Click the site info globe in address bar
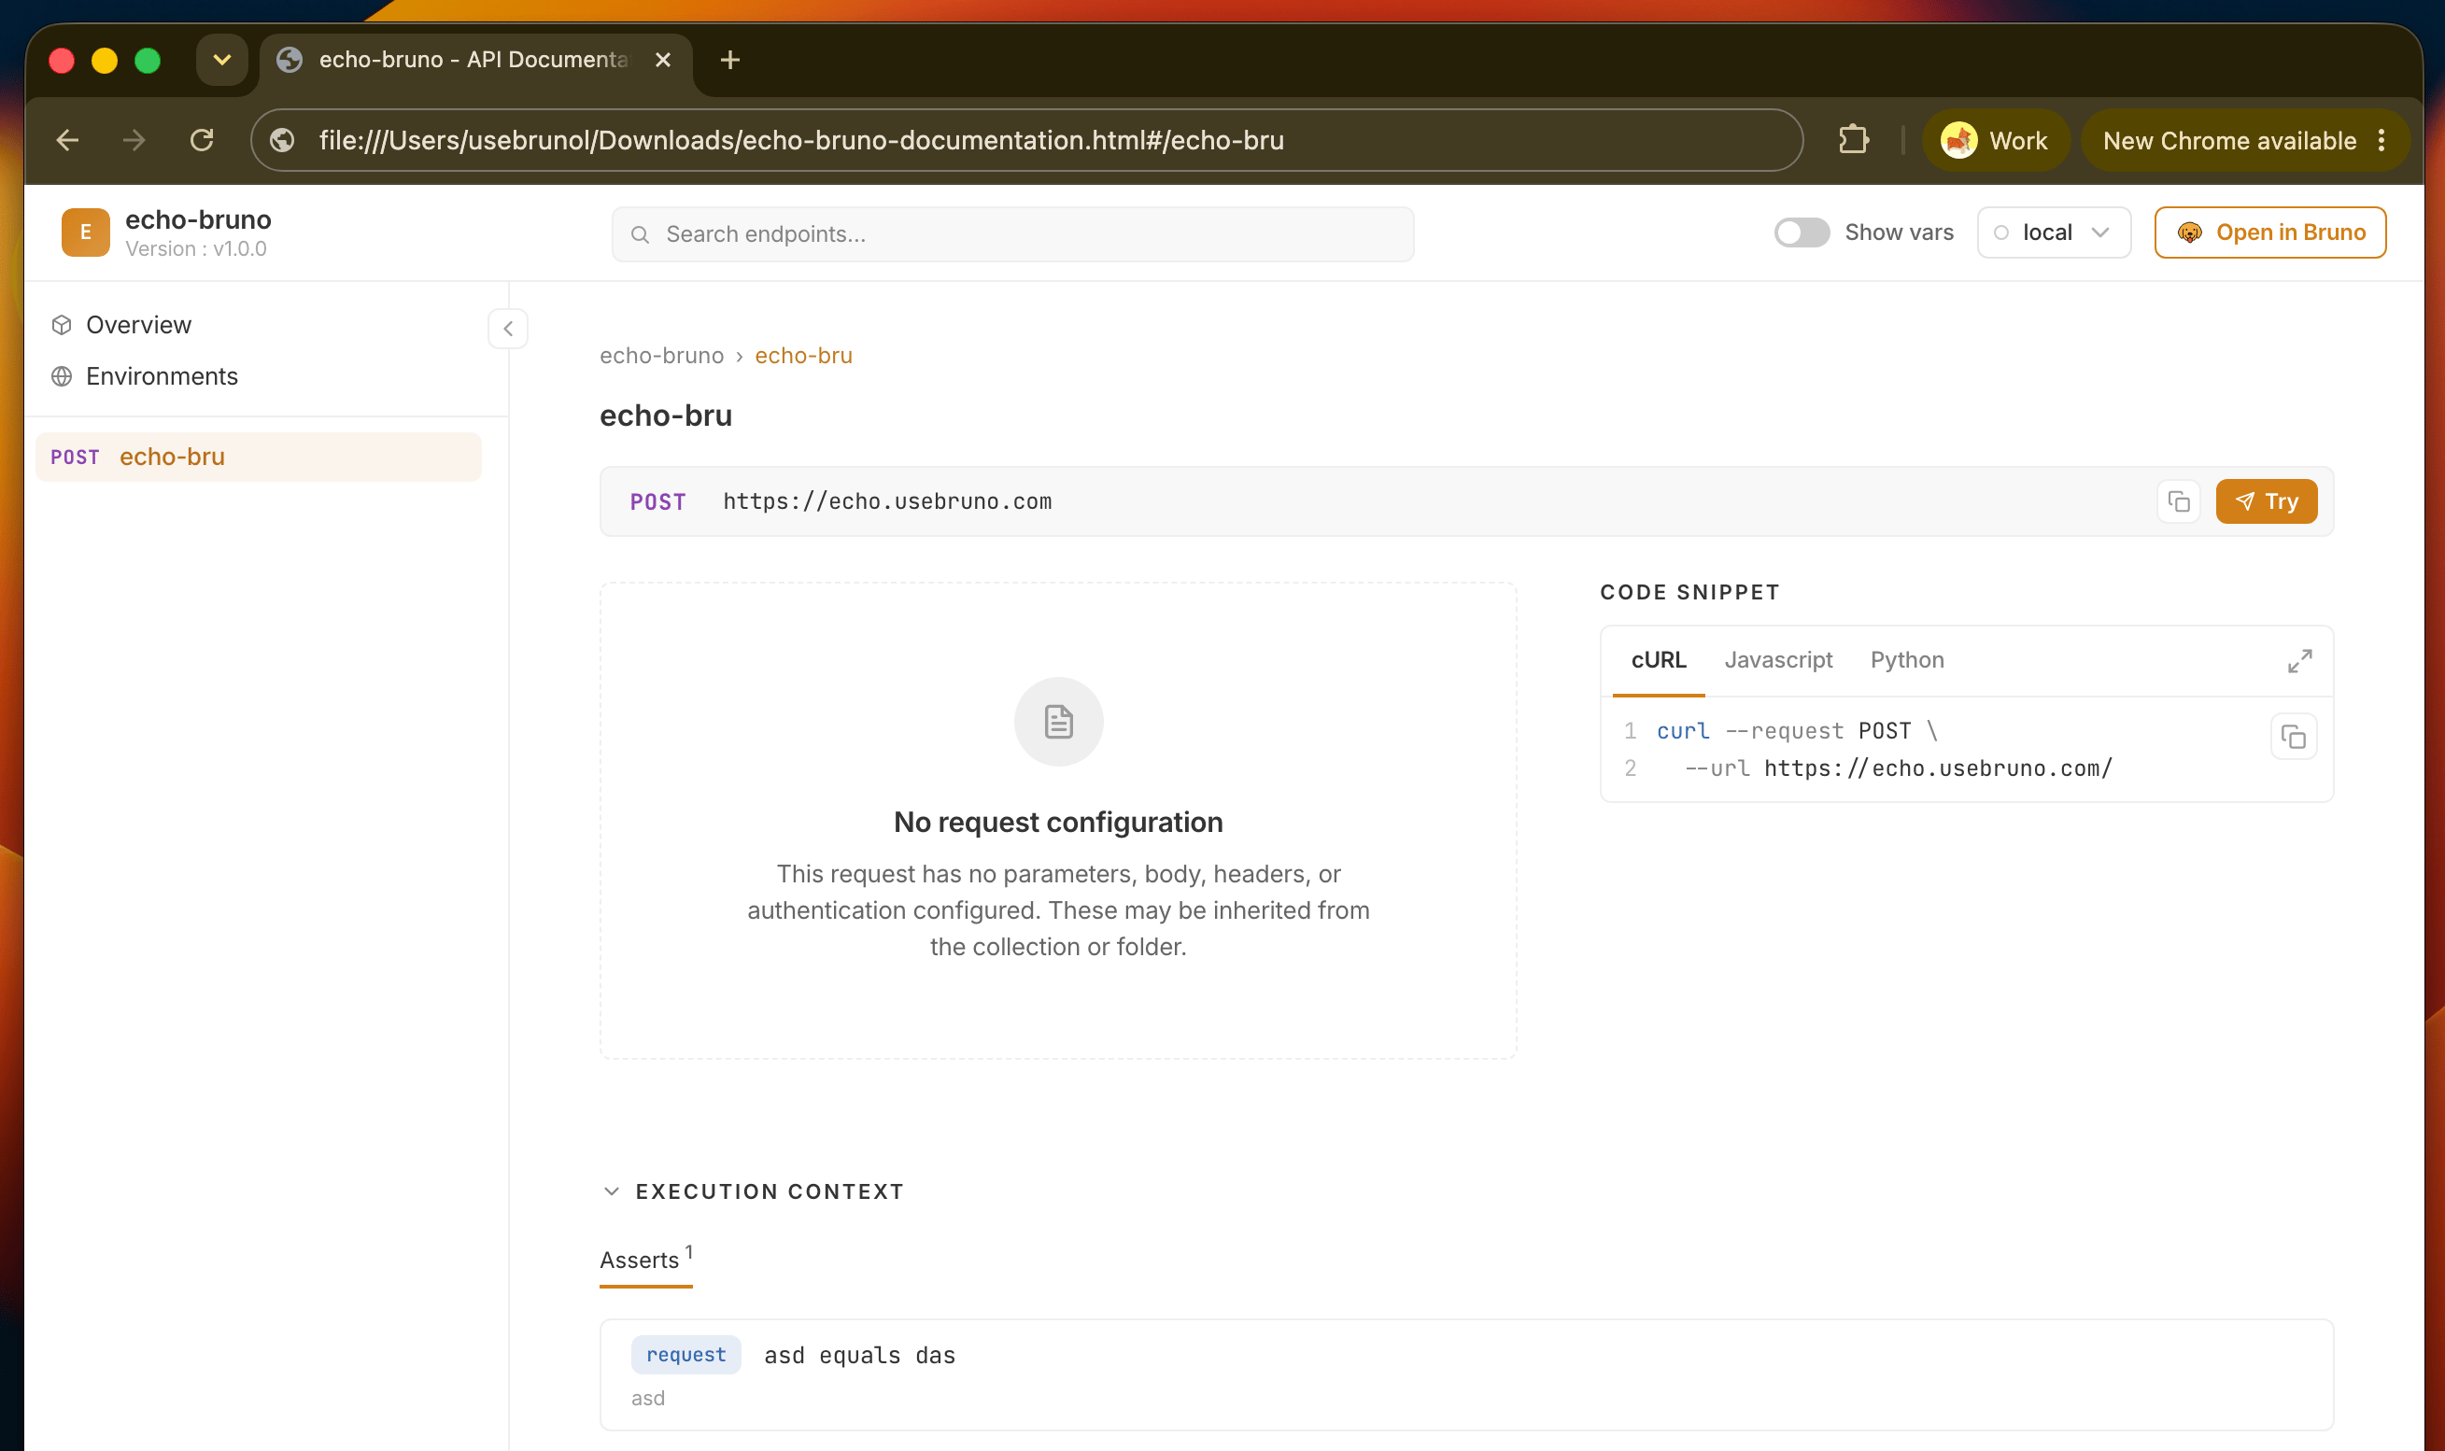The image size is (2445, 1451). 283,140
